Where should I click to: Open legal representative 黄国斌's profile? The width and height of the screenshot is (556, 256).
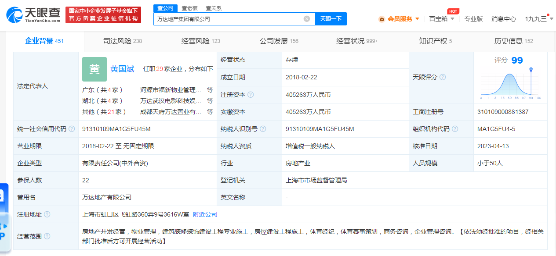click(x=122, y=69)
